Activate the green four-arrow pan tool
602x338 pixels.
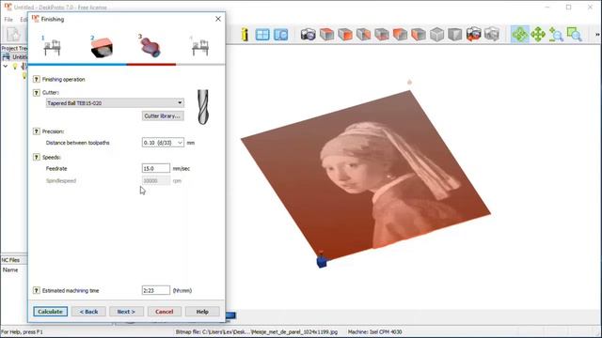coord(538,35)
